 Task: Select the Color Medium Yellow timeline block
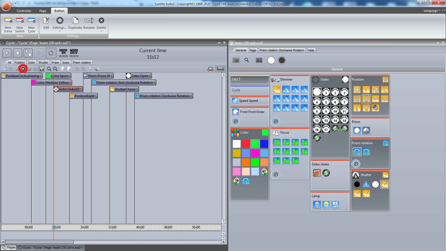[x=52, y=82]
